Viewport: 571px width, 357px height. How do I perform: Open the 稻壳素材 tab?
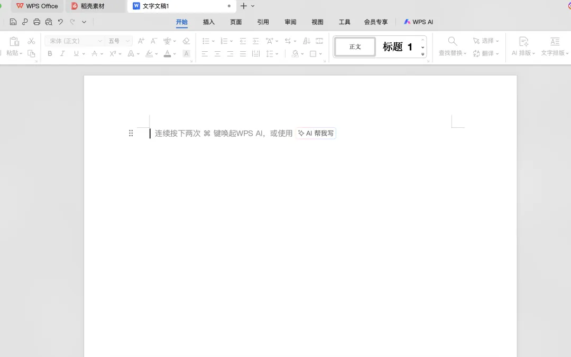tap(93, 6)
